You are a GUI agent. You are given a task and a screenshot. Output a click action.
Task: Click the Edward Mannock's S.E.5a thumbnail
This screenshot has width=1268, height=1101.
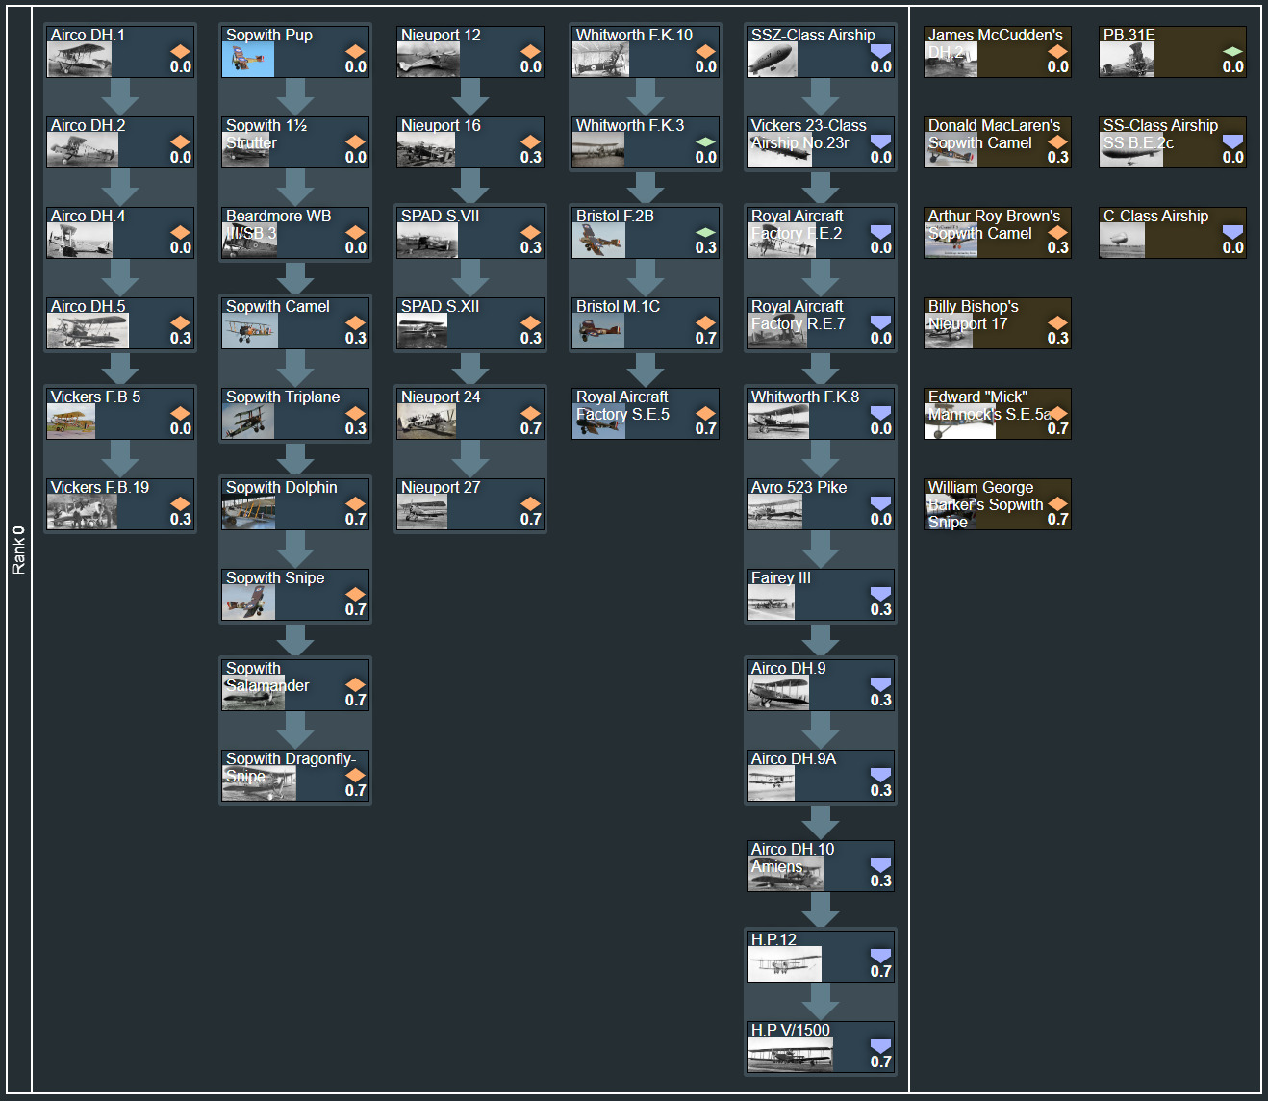[959, 423]
